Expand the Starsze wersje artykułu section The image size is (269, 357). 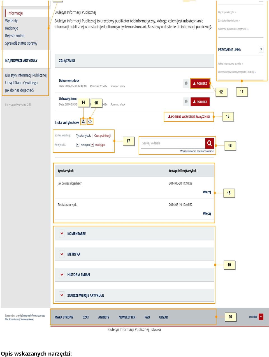62,295
